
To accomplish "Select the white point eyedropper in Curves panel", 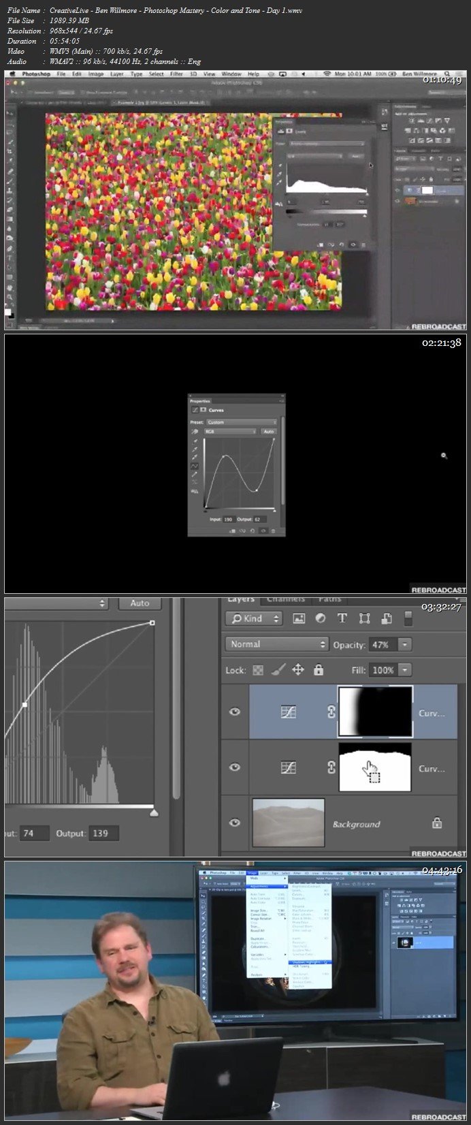I will click(x=195, y=457).
